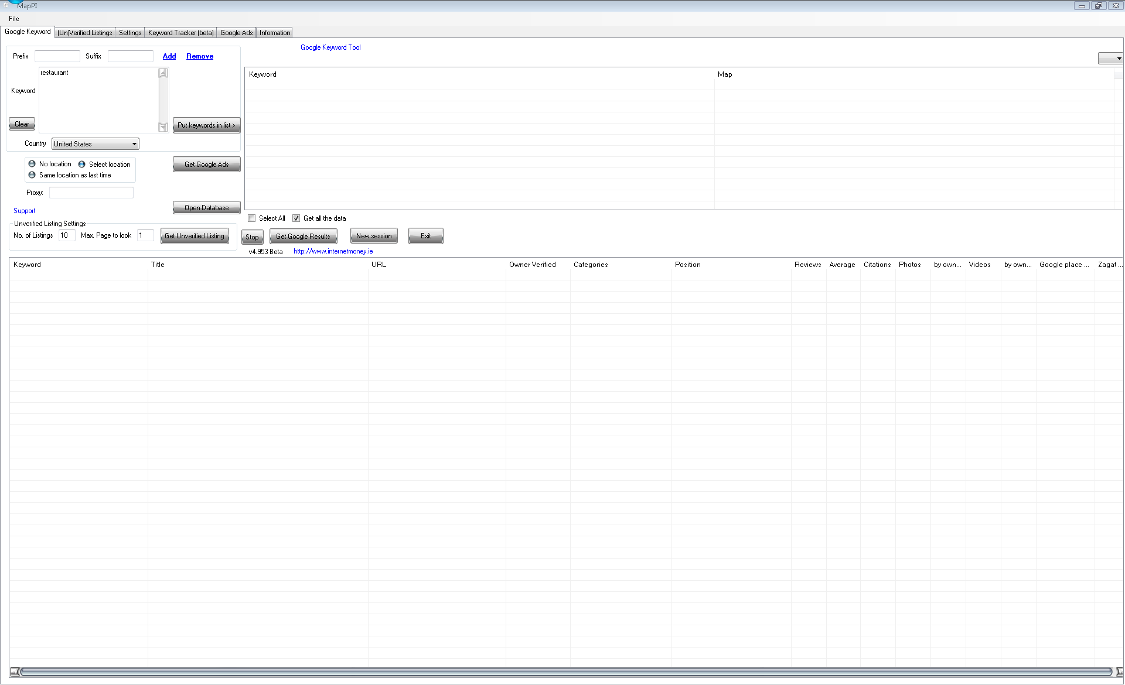Restore down the MapPI window
This screenshot has height=685, width=1125.
point(1099,6)
